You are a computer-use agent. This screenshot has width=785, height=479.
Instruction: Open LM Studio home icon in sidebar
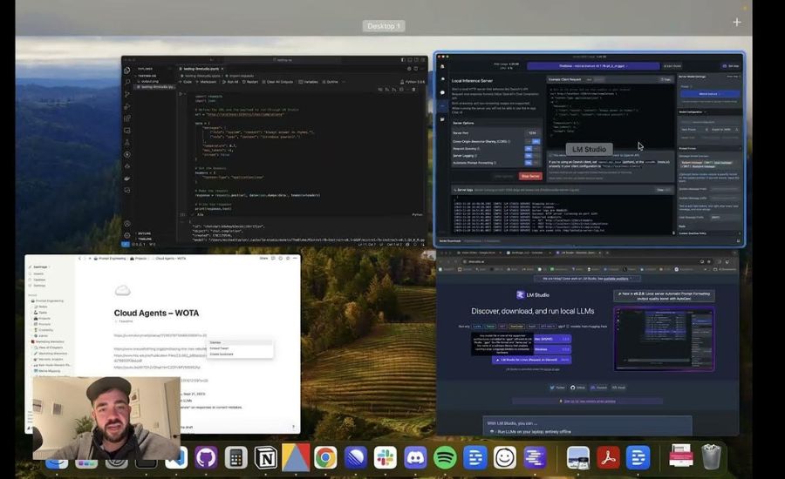point(442,66)
